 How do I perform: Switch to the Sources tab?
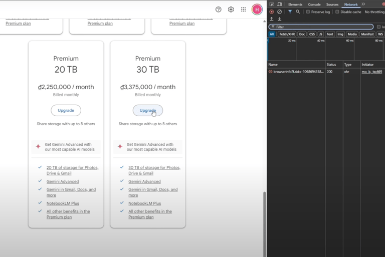[x=332, y=5]
